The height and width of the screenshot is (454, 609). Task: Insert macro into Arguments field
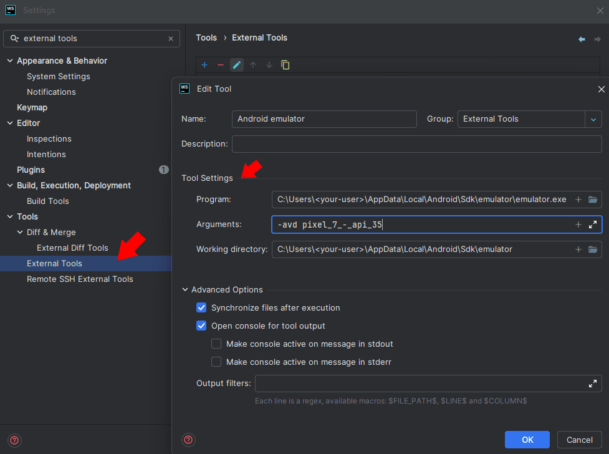point(578,225)
